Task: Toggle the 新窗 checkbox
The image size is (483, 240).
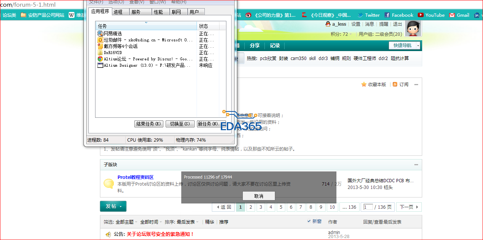Action: pos(309,221)
